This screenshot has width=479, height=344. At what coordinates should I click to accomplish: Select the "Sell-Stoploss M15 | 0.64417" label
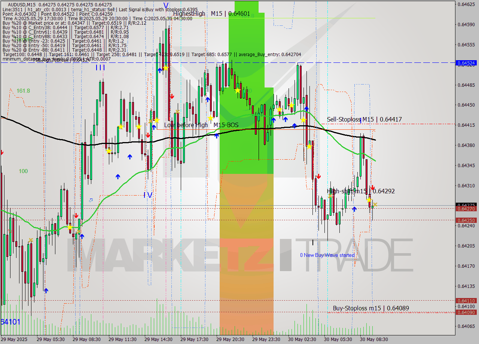pyautogui.click(x=364, y=119)
